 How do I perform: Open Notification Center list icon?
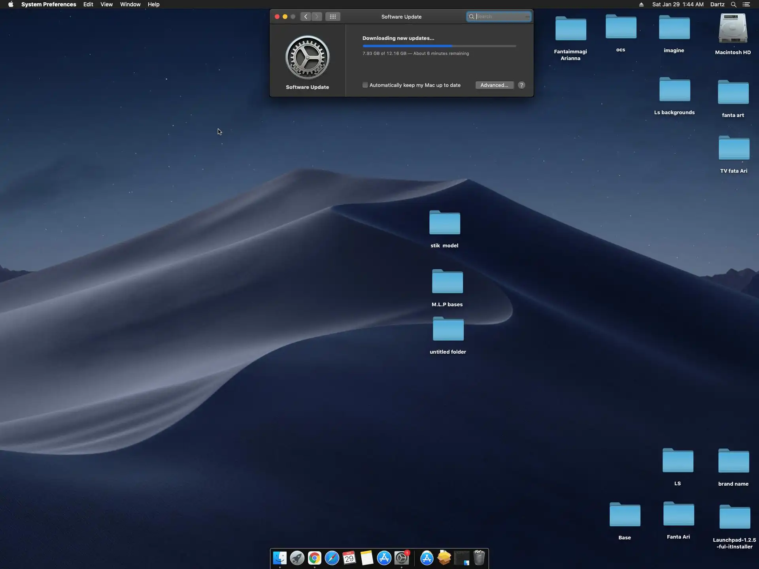point(746,4)
